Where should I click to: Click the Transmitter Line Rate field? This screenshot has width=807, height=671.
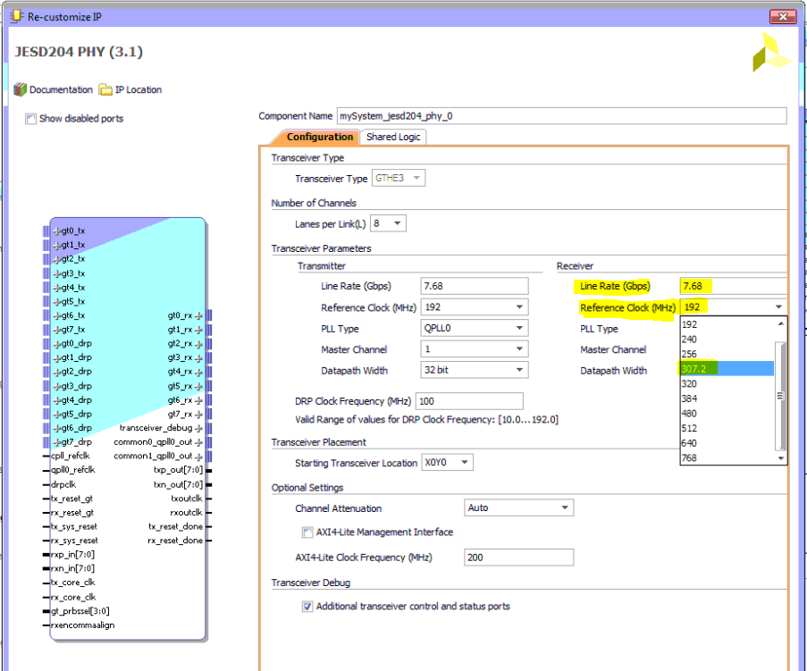coord(475,286)
